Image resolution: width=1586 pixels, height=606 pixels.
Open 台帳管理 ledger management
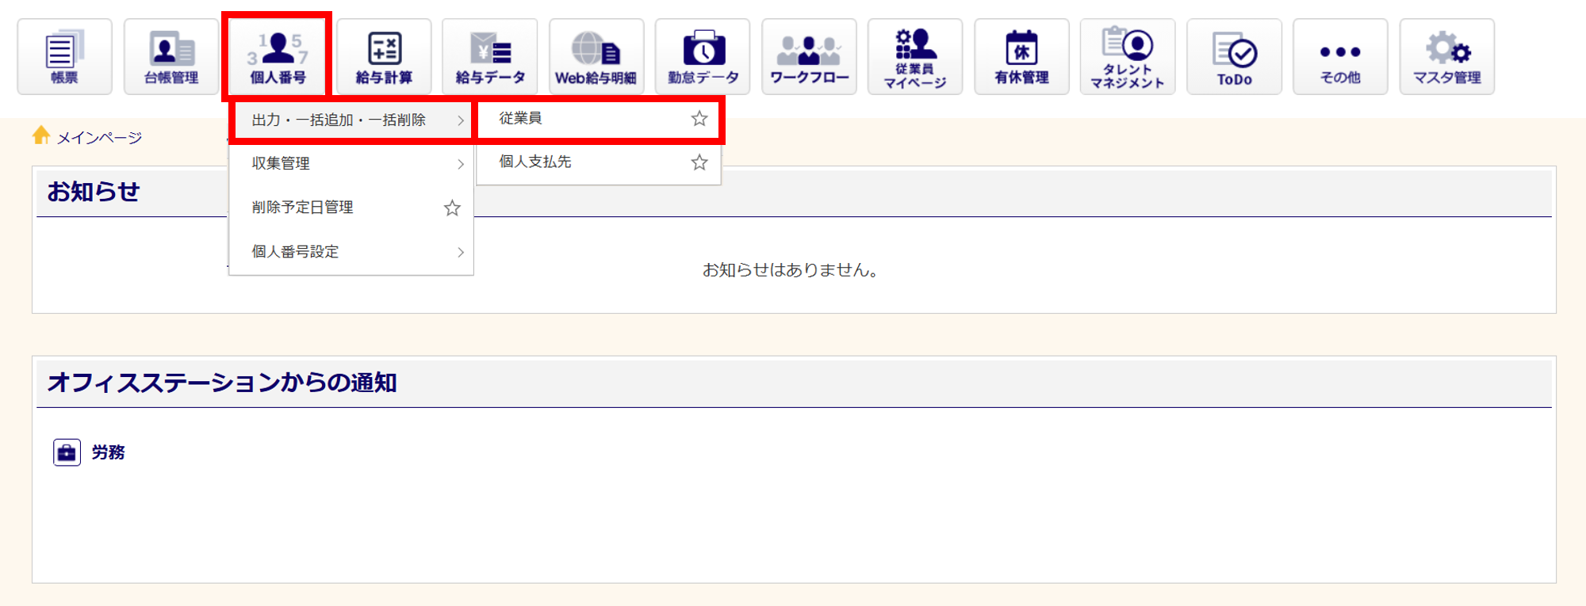[171, 57]
